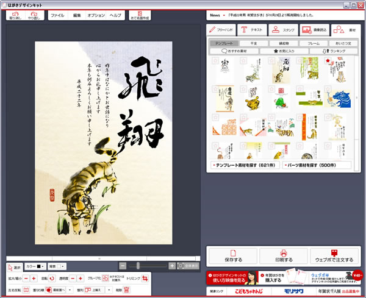The image size is (366, 298).
Task: Expand the 重なり順 order dropdown arrow
Action: click(70, 290)
